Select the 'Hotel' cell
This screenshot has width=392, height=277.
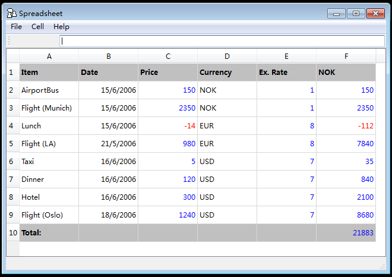pos(49,197)
